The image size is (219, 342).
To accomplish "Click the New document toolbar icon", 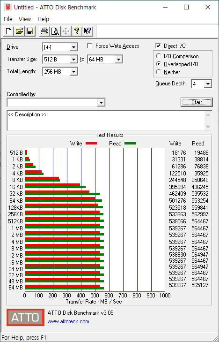I will pos(9,31).
